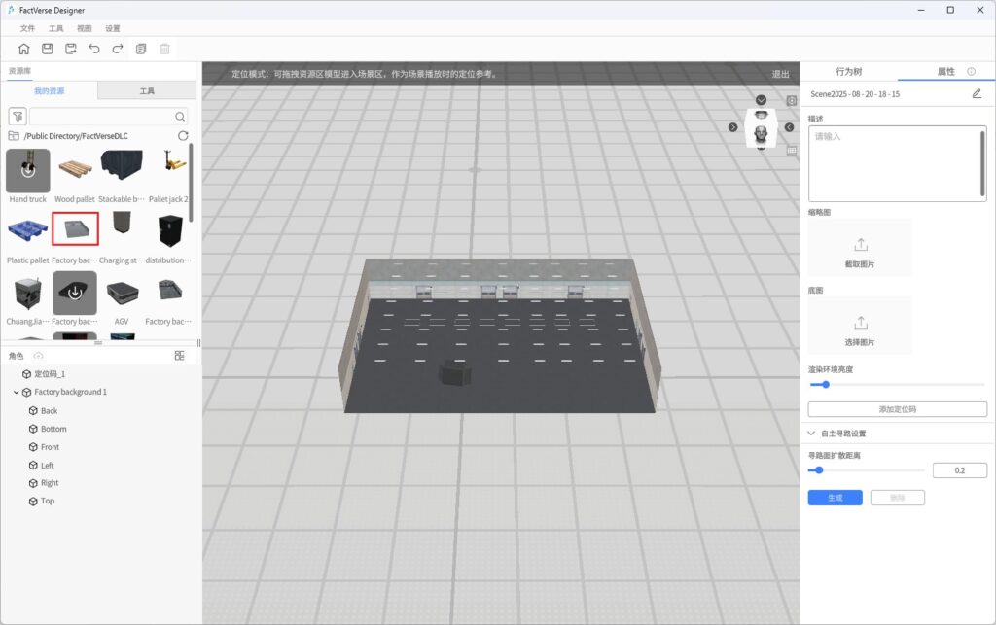This screenshot has height=625, width=996.
Task: Click the resource list vertical scrollbar
Action: (191, 182)
